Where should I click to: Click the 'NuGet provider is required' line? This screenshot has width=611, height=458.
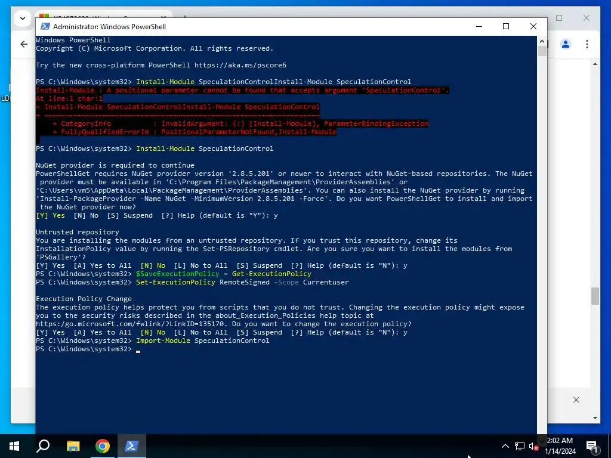115,165
